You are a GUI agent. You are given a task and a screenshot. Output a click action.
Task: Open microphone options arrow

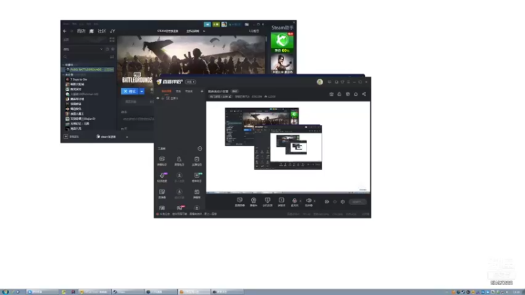(x=301, y=201)
